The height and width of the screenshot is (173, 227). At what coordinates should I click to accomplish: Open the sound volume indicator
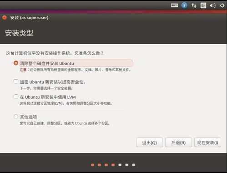(x=212, y=5)
